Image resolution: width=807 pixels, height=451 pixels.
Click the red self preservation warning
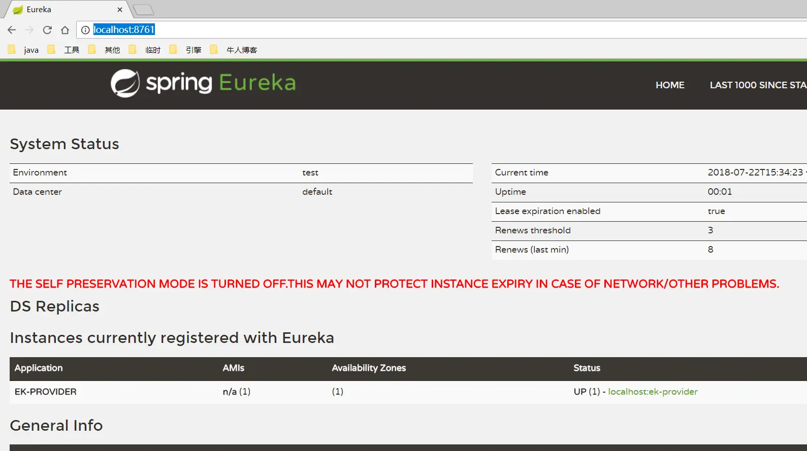[394, 284]
